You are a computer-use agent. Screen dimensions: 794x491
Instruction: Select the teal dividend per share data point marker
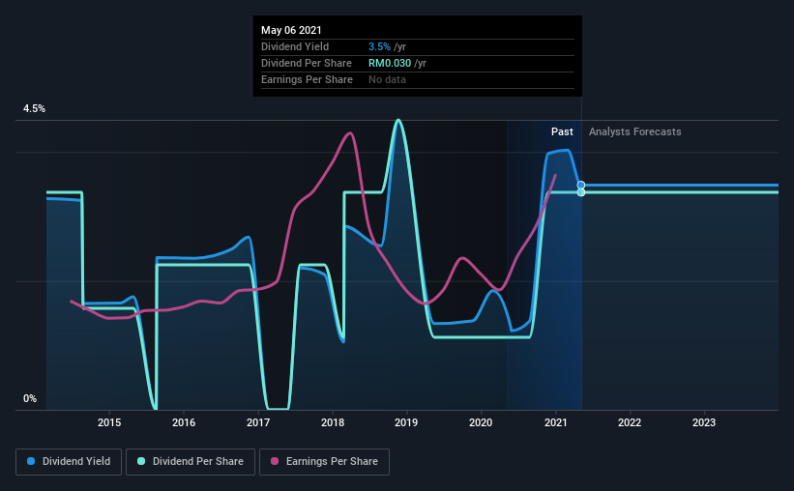click(x=581, y=192)
